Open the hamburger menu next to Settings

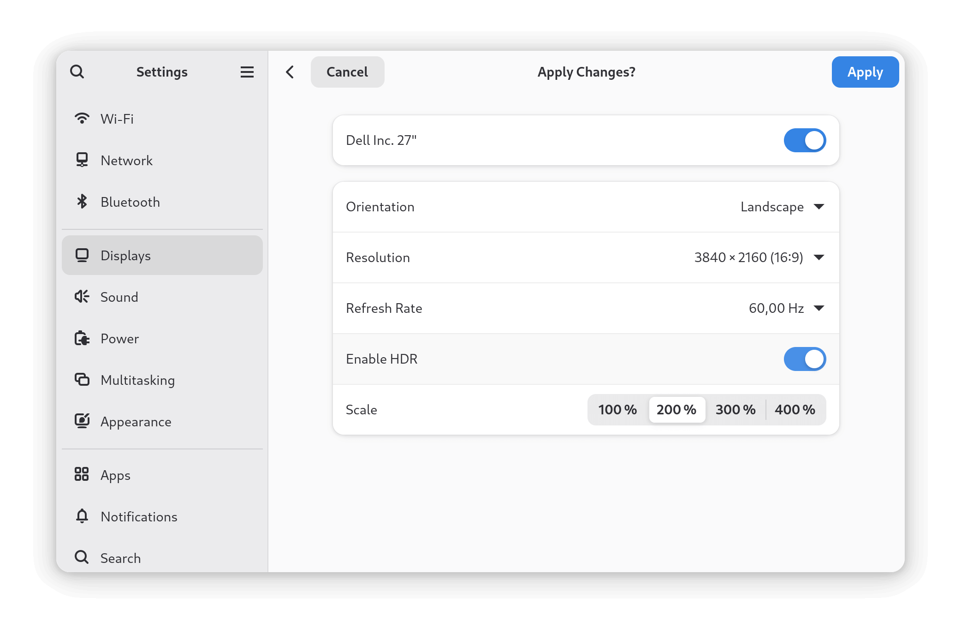coord(247,72)
